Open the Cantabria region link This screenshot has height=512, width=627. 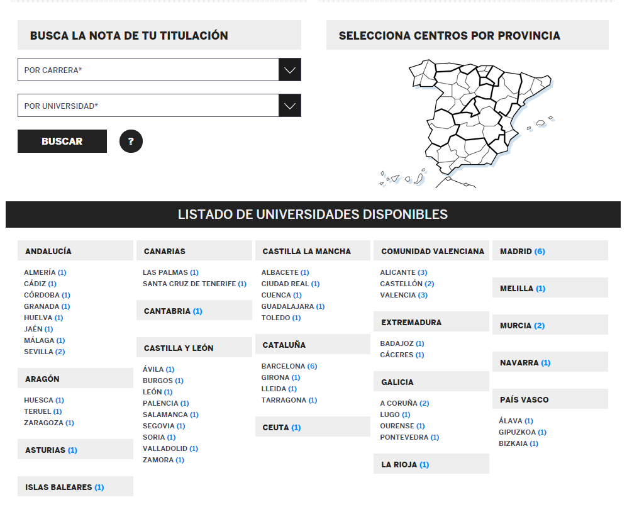(x=173, y=311)
